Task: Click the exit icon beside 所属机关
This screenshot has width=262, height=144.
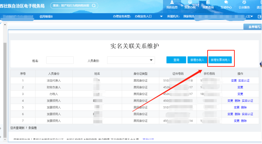Action: (259, 17)
